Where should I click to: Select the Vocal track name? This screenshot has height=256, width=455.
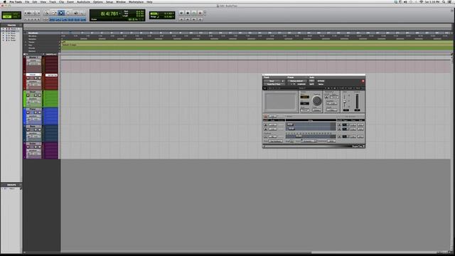(x=33, y=75)
